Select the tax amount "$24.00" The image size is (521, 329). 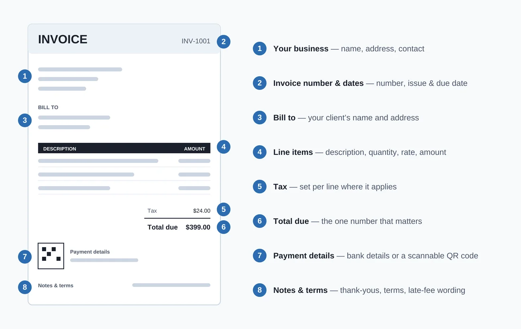pos(202,211)
